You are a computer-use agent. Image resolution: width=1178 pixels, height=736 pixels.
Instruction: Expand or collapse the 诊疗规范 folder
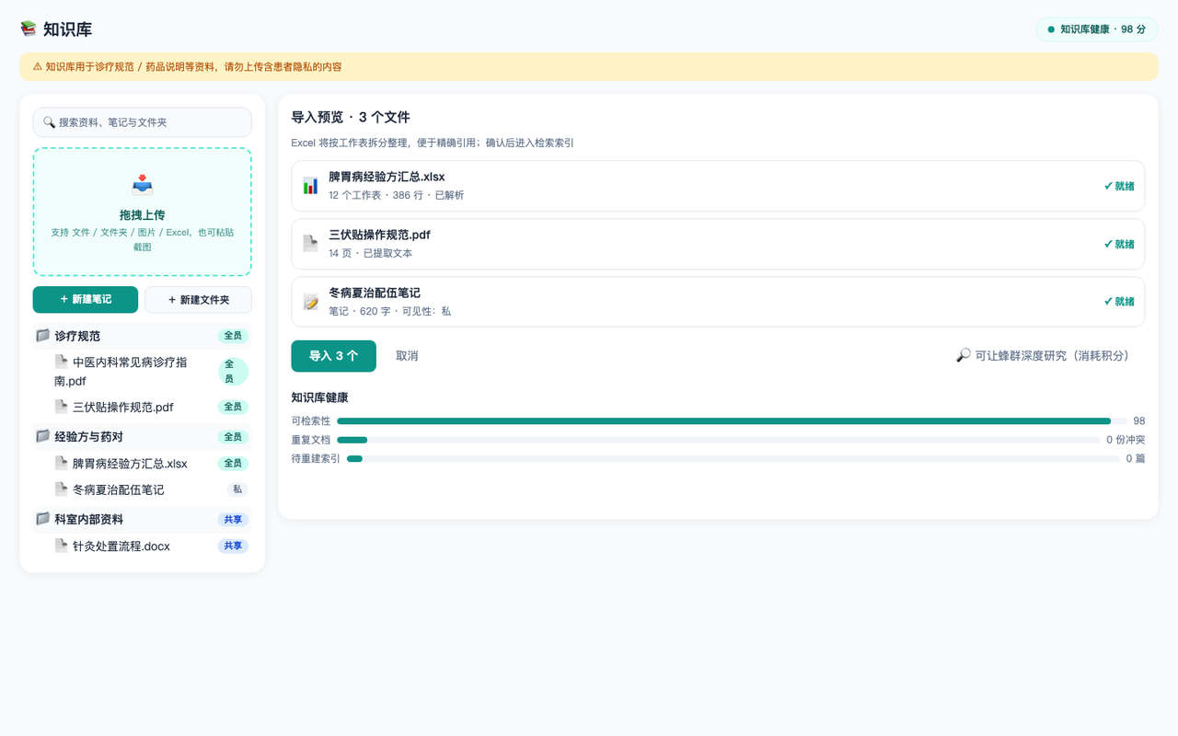[x=142, y=336]
